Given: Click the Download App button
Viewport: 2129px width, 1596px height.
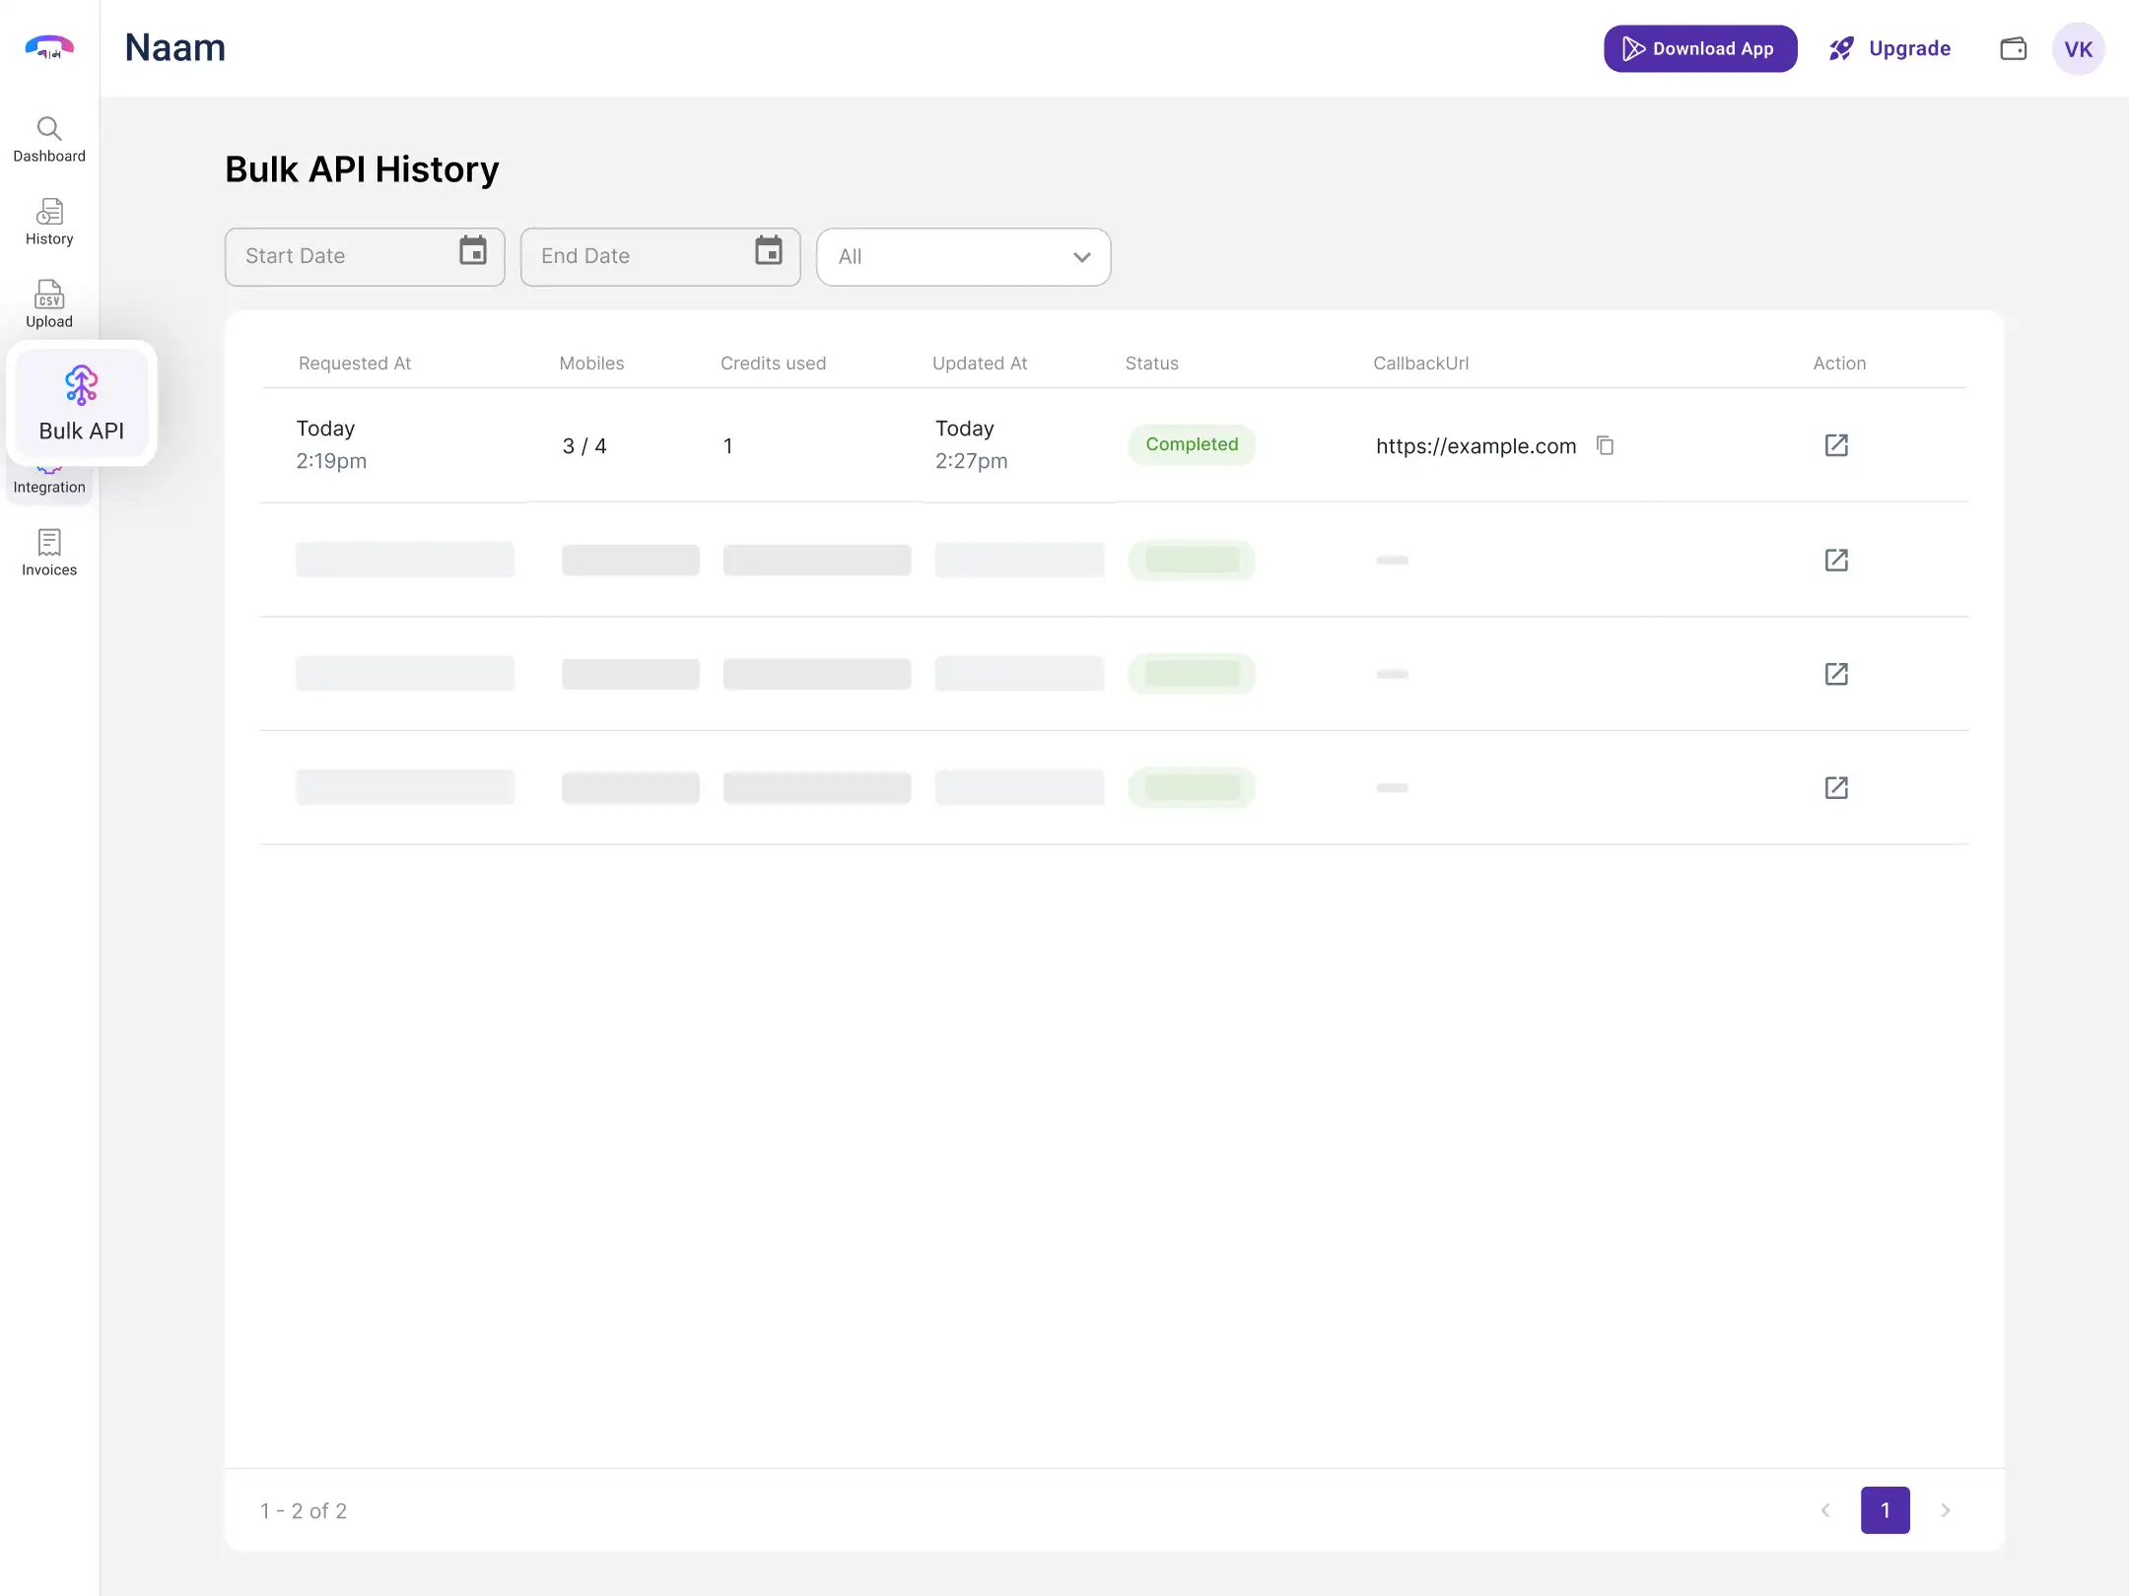Looking at the screenshot, I should pyautogui.click(x=1700, y=48).
